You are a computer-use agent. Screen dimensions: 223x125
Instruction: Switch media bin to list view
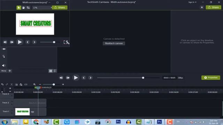pyautogui.click(x=55, y=71)
